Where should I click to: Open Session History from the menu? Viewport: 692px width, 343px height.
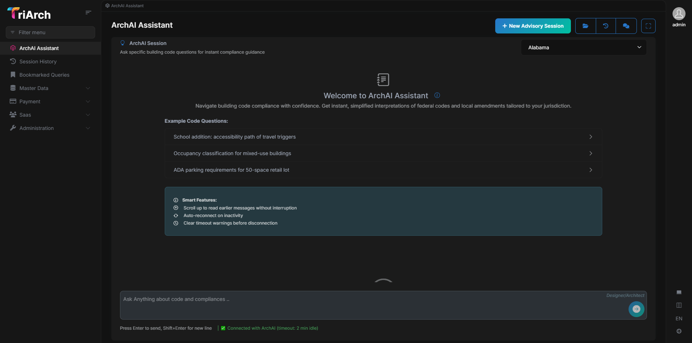click(37, 61)
